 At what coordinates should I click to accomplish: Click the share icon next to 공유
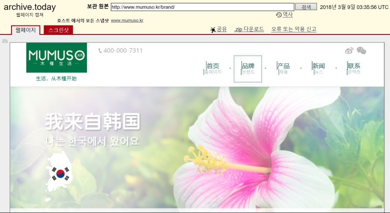213,30
